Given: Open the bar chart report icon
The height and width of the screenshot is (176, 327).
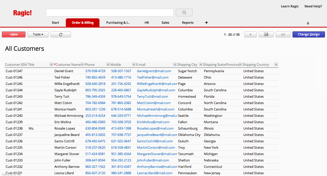Looking at the screenshot, I should [x=266, y=34].
